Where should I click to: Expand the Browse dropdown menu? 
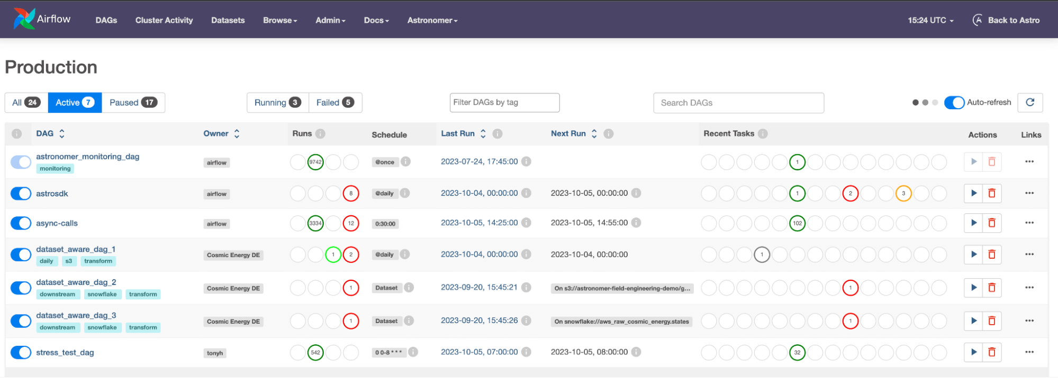tap(280, 20)
